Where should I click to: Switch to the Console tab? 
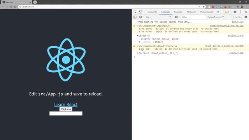tap(165, 12)
